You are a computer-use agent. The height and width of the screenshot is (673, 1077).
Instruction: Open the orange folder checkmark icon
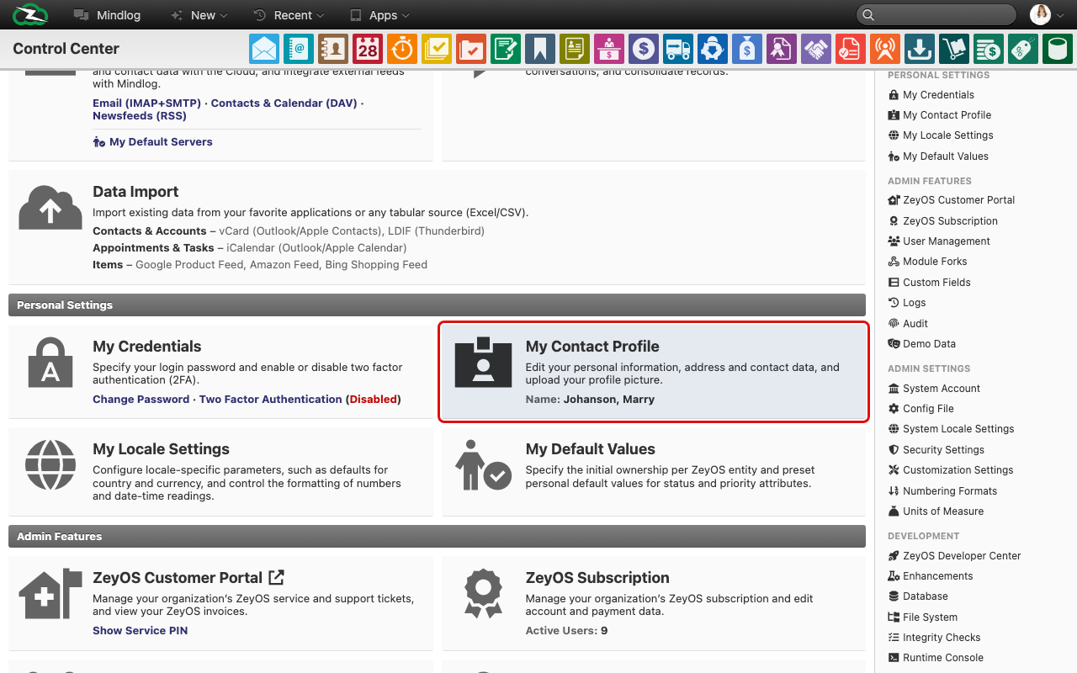pyautogui.click(x=471, y=49)
